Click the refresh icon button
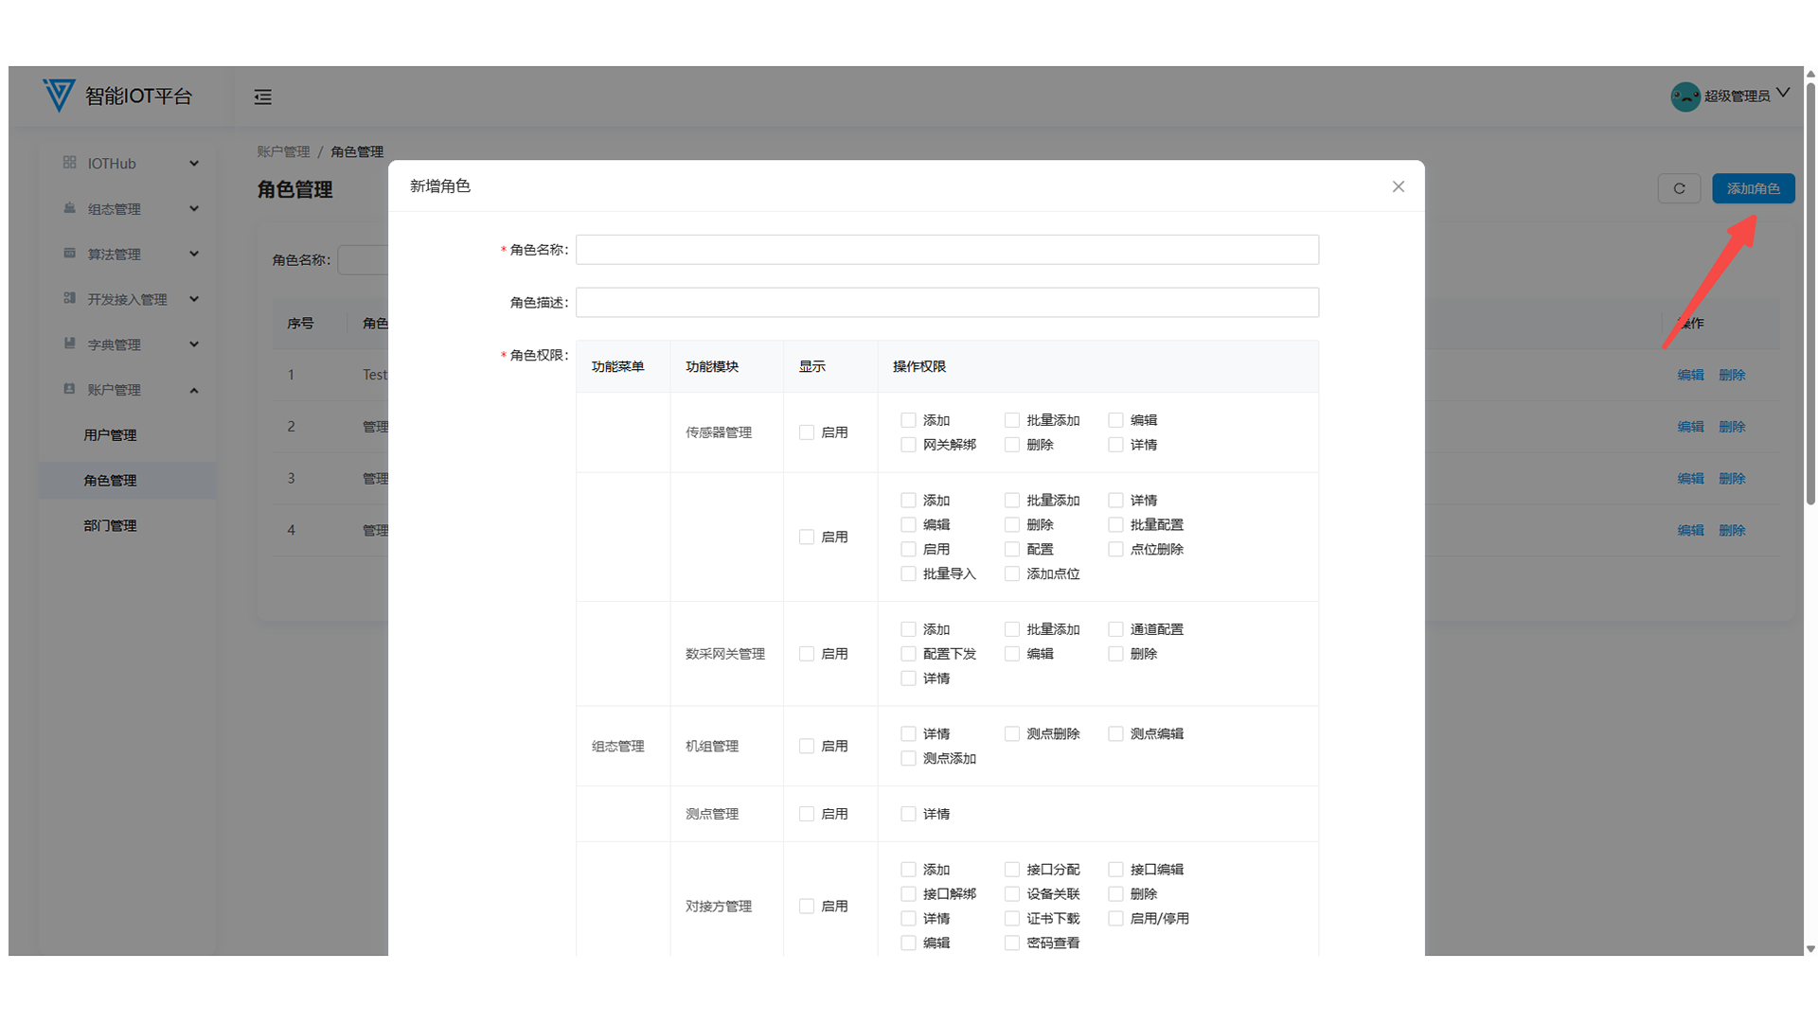This screenshot has width=1818, height=1022. [x=1679, y=188]
